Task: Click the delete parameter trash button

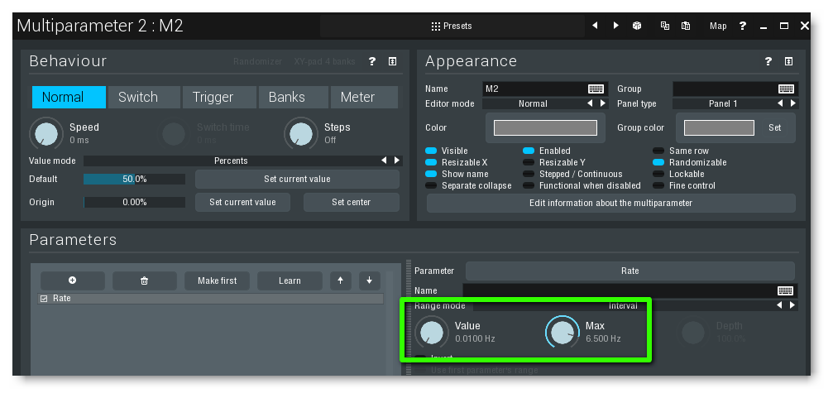Action: click(x=145, y=281)
